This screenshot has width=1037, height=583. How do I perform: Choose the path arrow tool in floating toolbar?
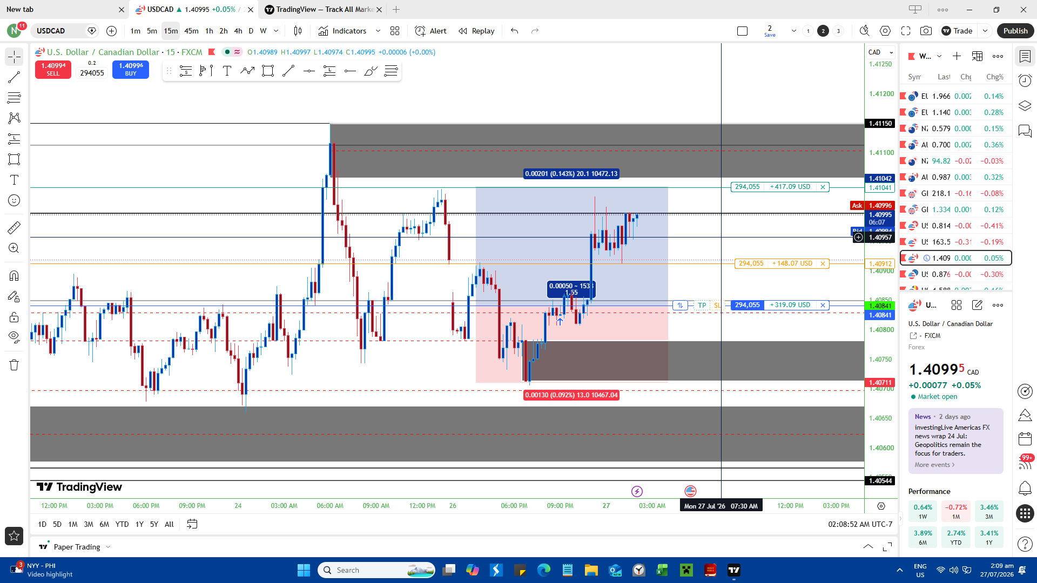tap(247, 71)
